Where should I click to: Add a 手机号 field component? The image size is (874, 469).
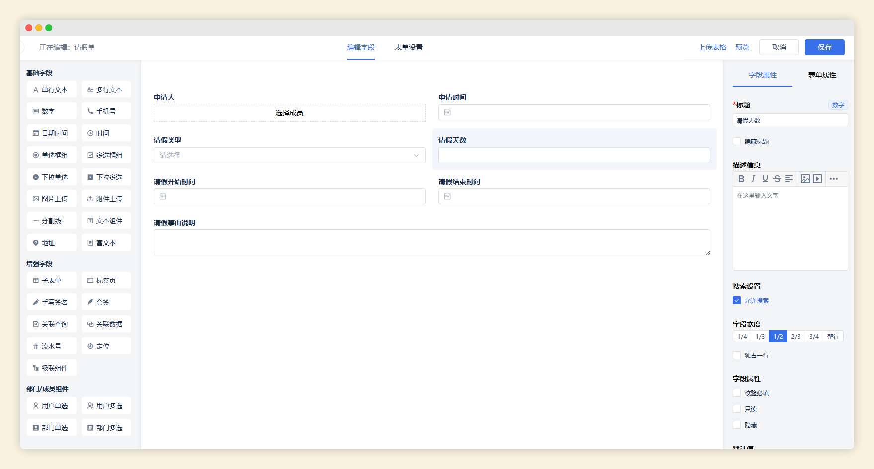pyautogui.click(x=106, y=111)
